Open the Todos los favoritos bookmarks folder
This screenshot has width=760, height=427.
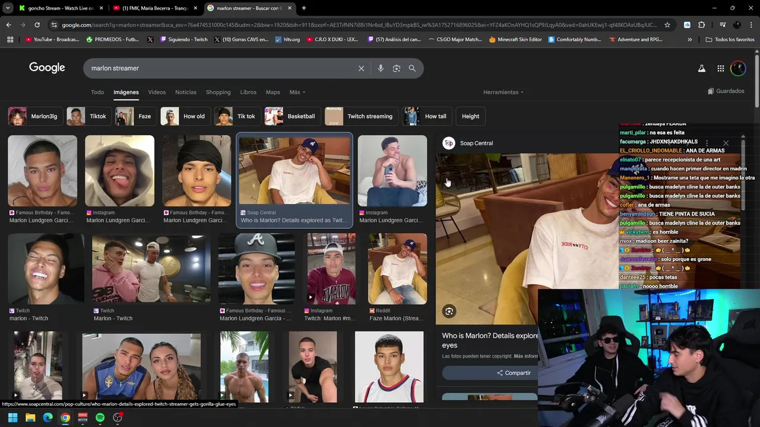(730, 40)
